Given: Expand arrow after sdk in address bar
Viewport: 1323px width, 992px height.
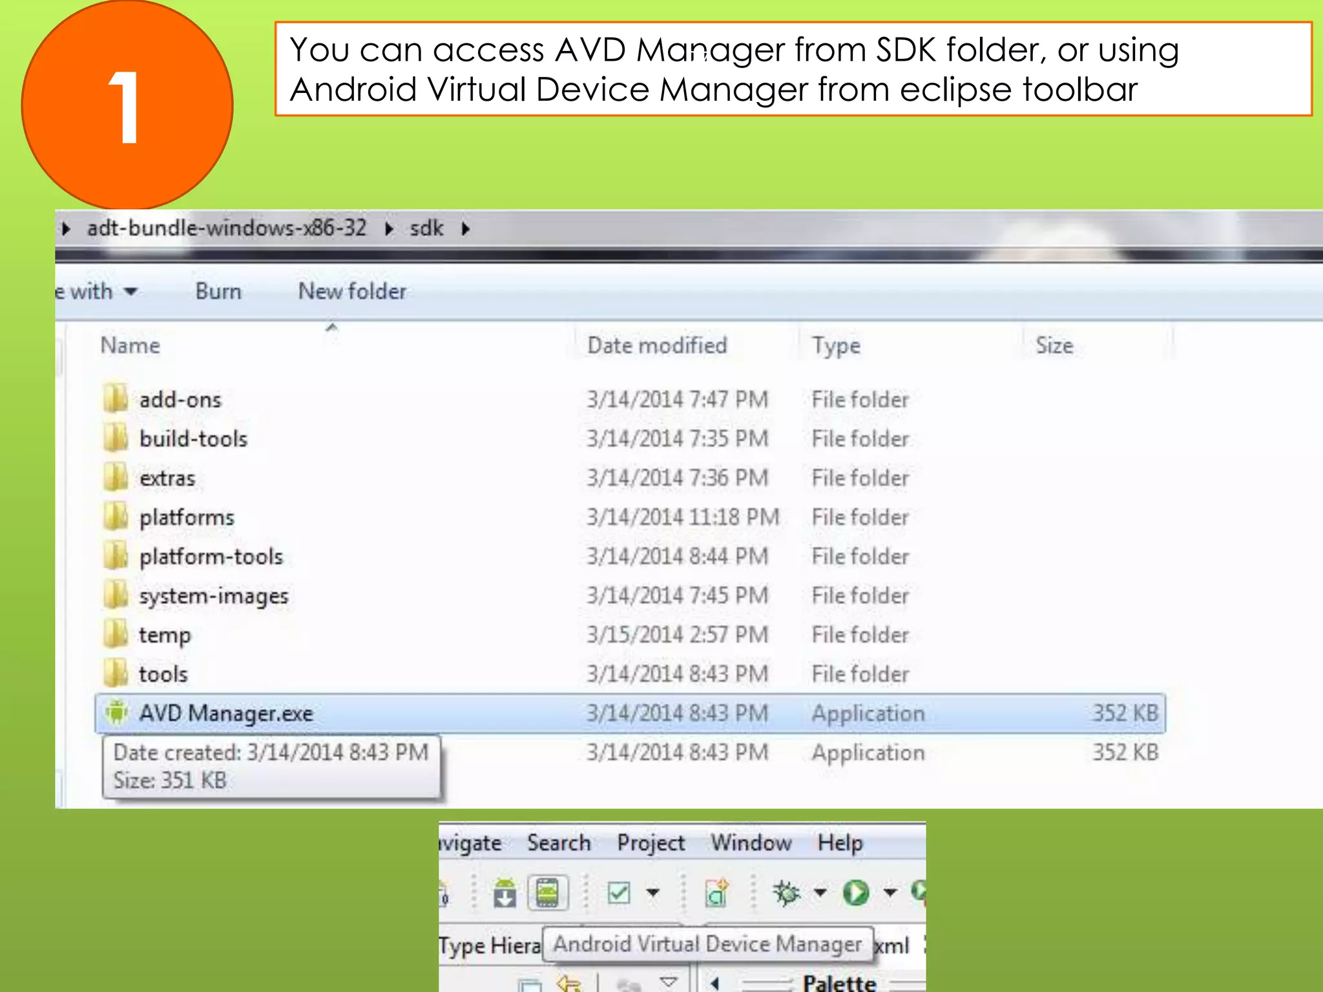Looking at the screenshot, I should tap(466, 229).
